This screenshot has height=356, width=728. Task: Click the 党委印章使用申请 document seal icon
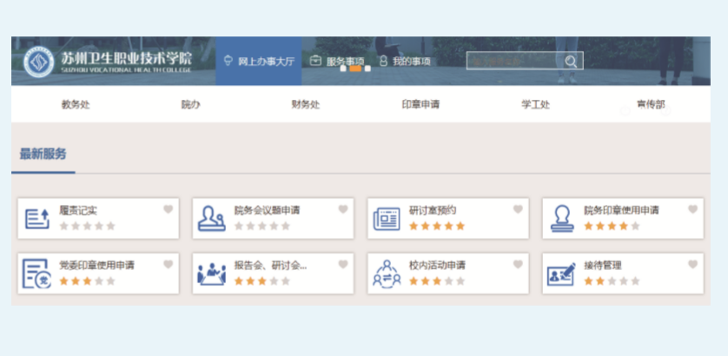36,274
